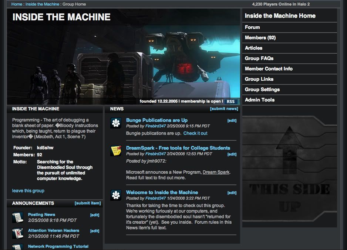Open the 'Check it out' link

pos(195,133)
